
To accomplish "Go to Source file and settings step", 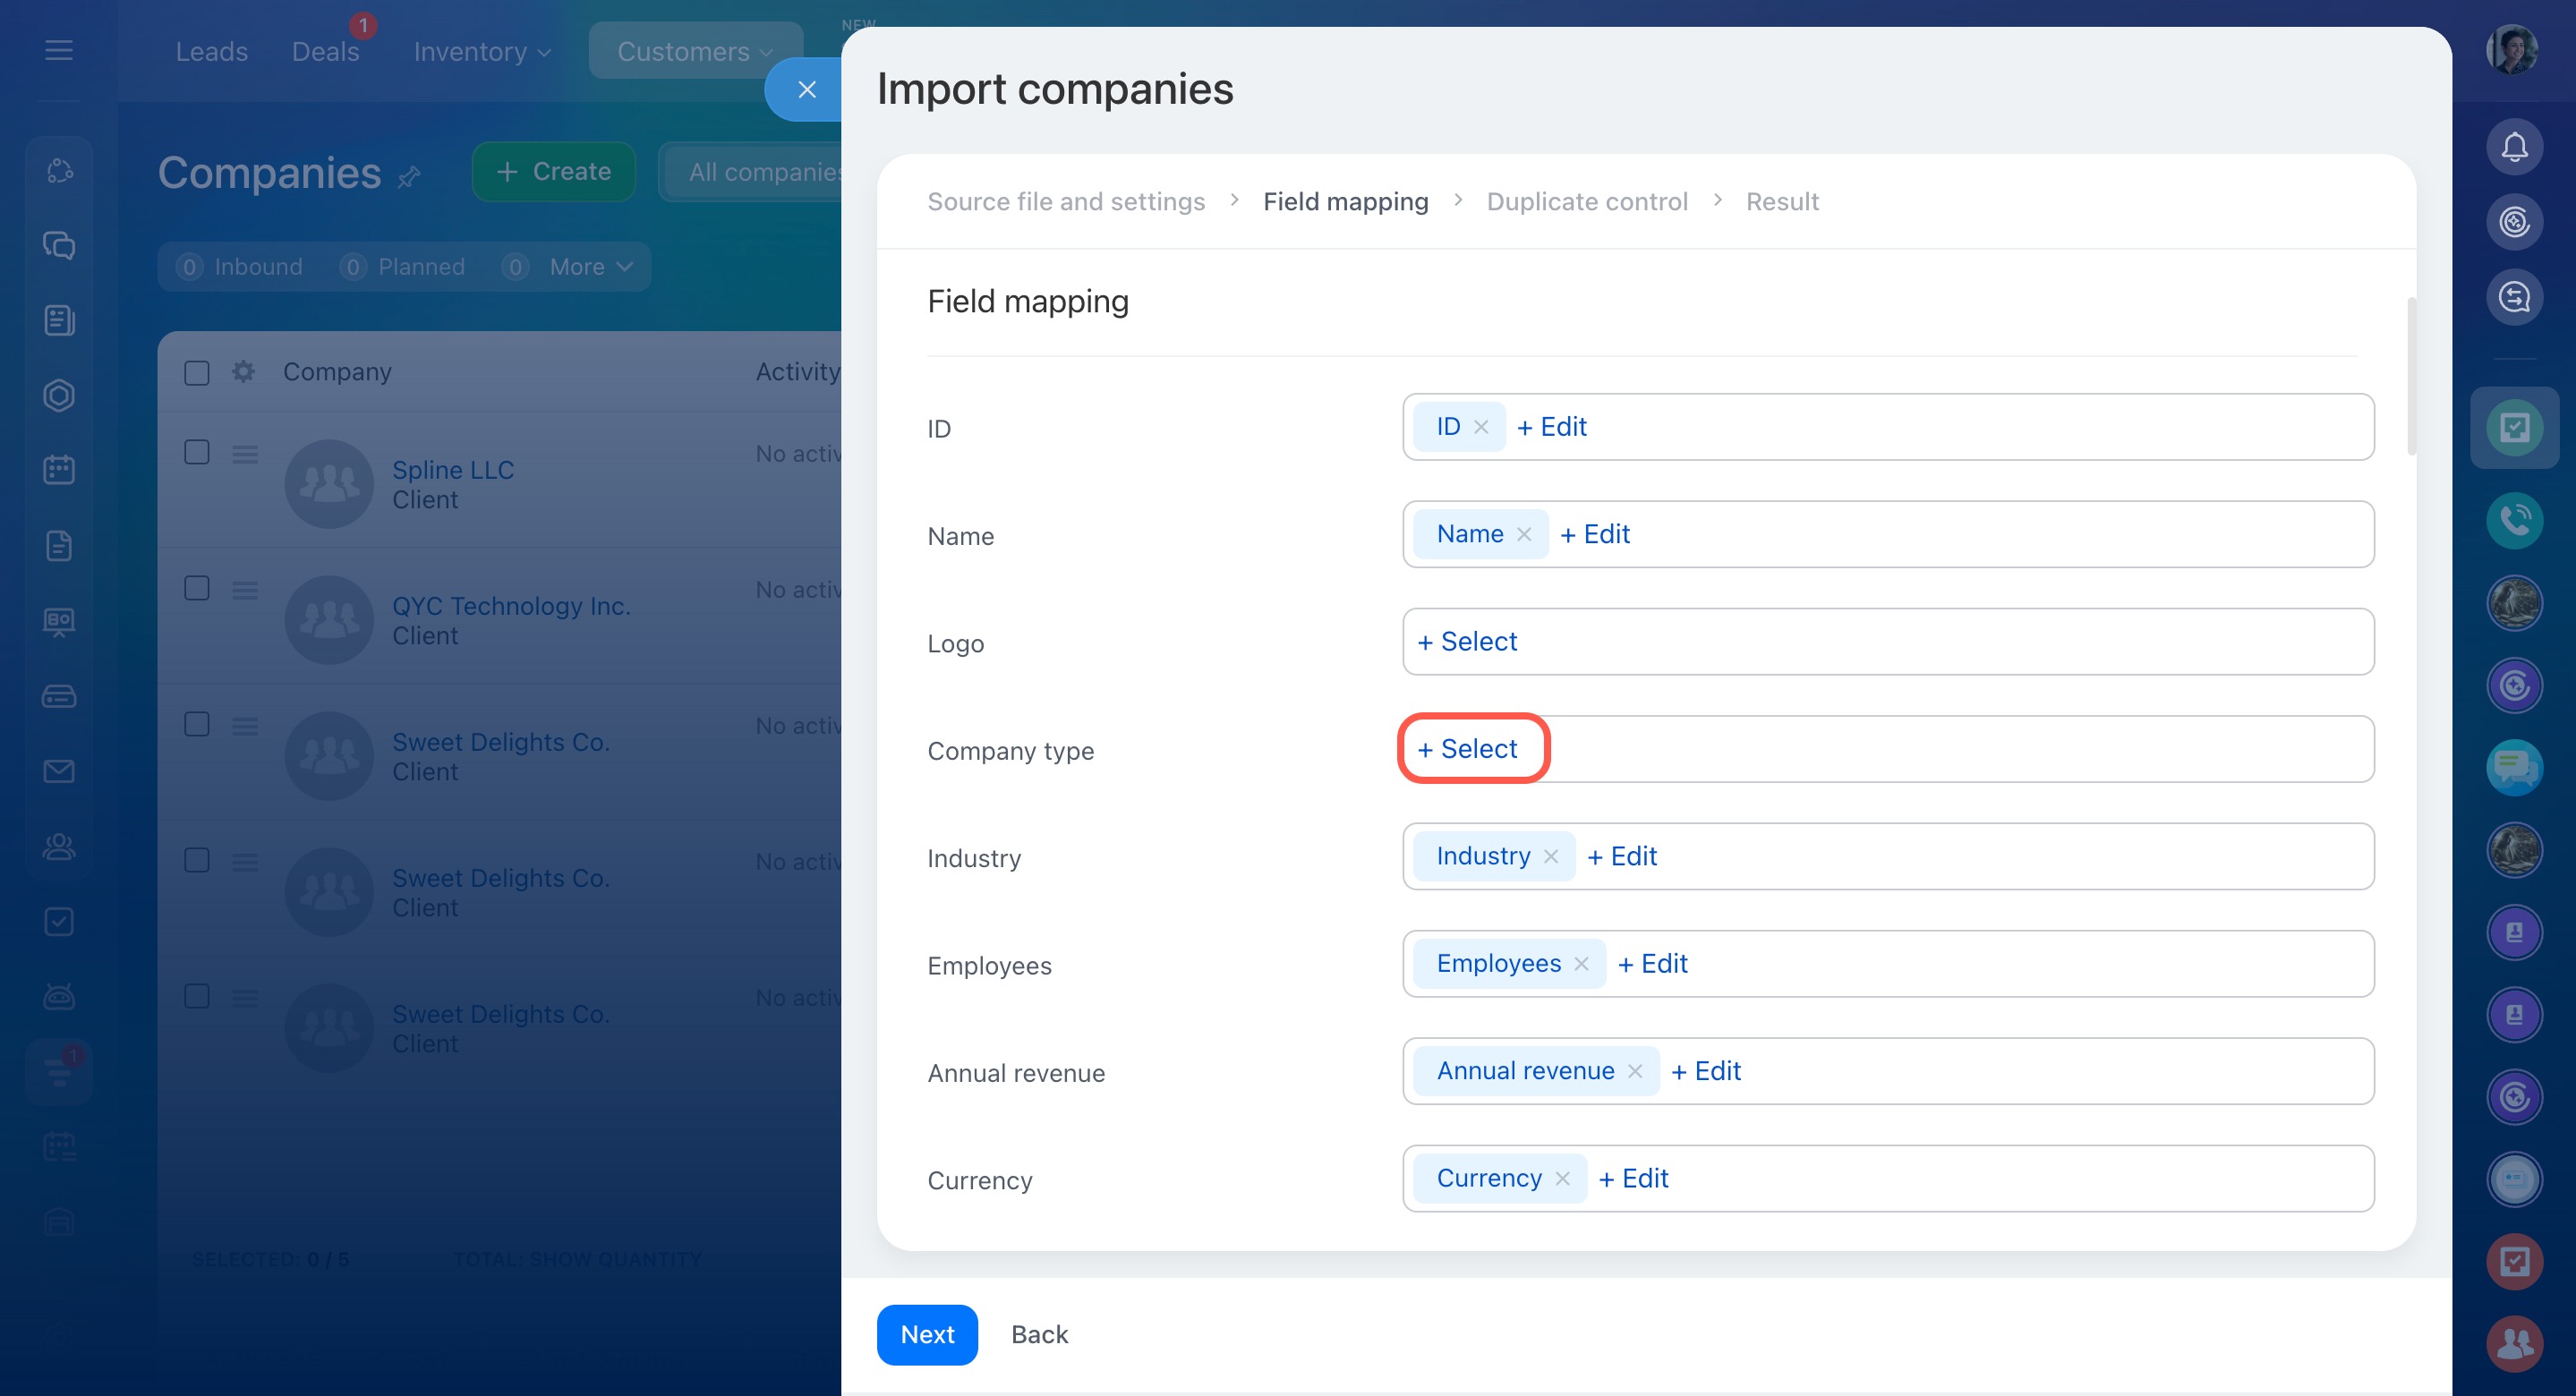I will click(1065, 201).
